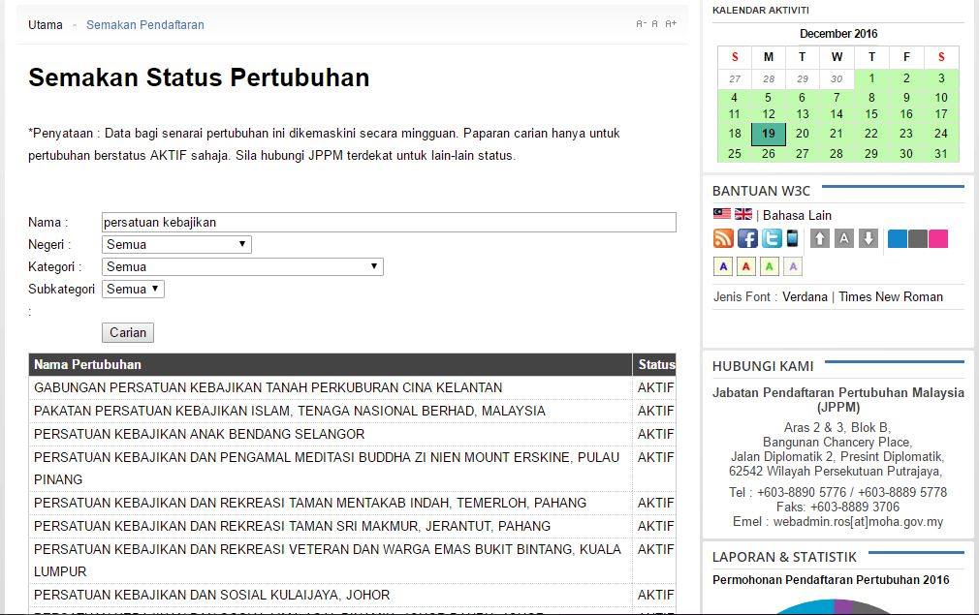Decrease text size with grey down arrow
Screen dimensions: 979x615
868,238
